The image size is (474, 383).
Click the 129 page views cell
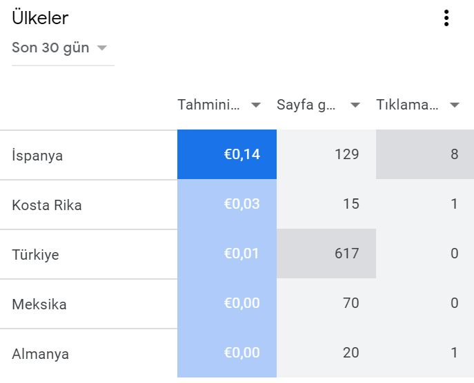point(326,154)
